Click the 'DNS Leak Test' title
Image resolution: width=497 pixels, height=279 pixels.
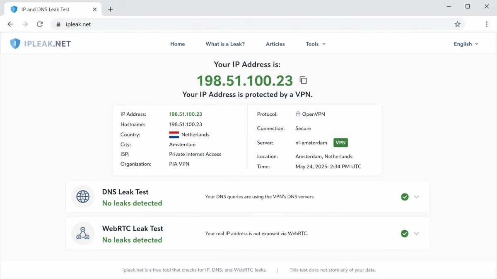point(125,192)
